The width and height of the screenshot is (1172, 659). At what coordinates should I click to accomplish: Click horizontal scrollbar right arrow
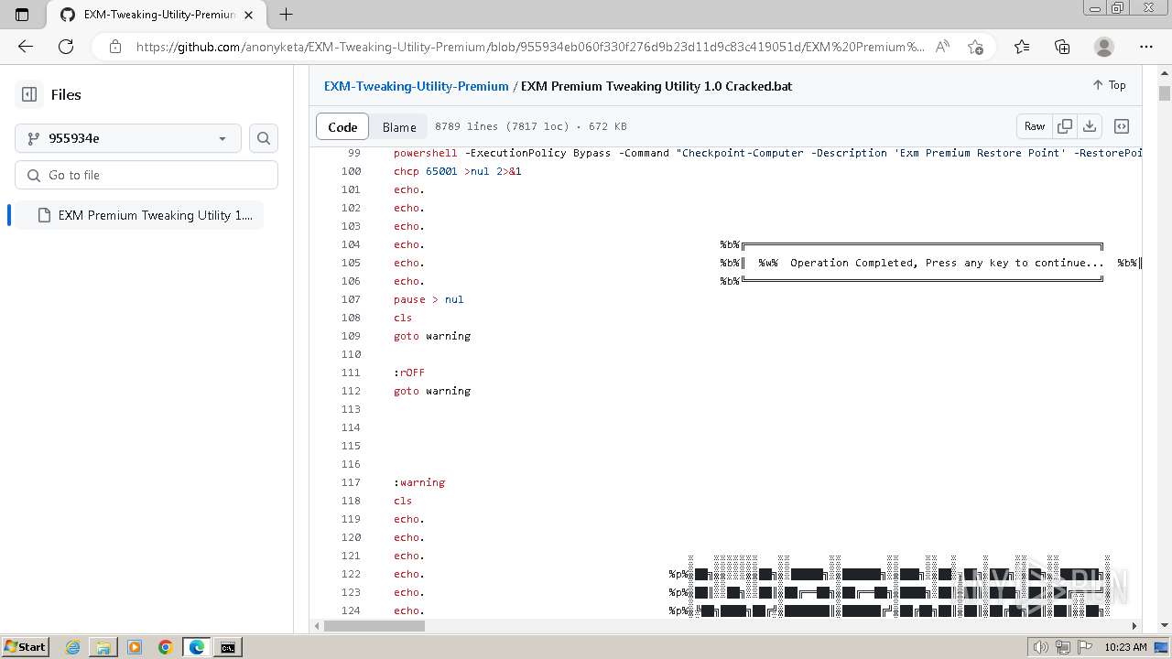[1134, 626]
